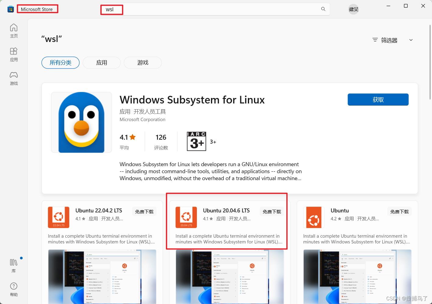This screenshot has height=304, width=432.
Task: Click the Microsoft Store logo icon
Action: coord(11,9)
